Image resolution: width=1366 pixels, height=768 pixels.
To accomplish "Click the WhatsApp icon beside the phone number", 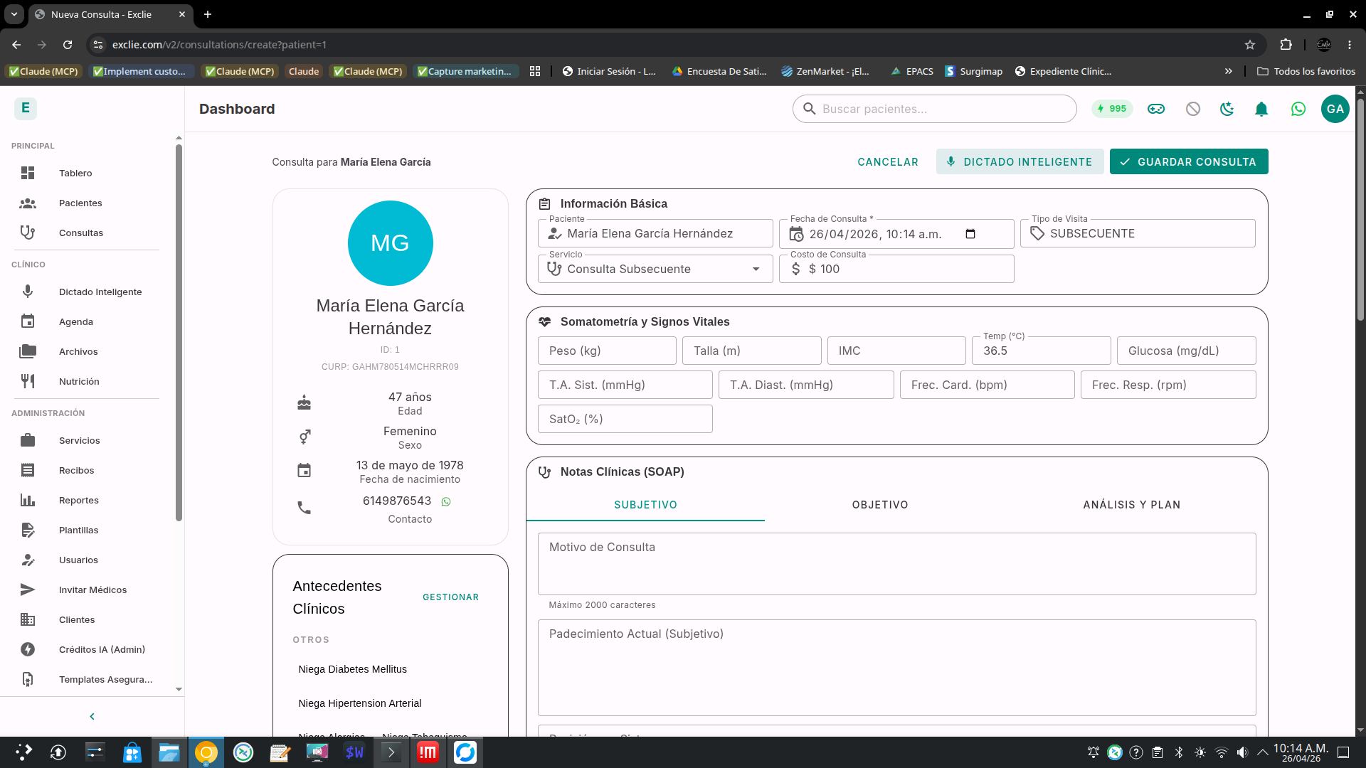I will (x=446, y=502).
